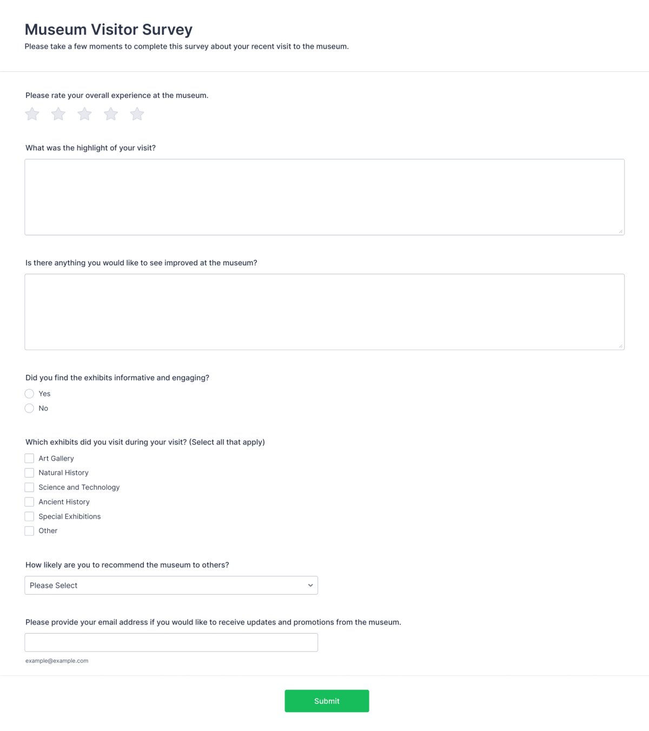
Task: Give a three-star overall rating
Action: coord(84,114)
